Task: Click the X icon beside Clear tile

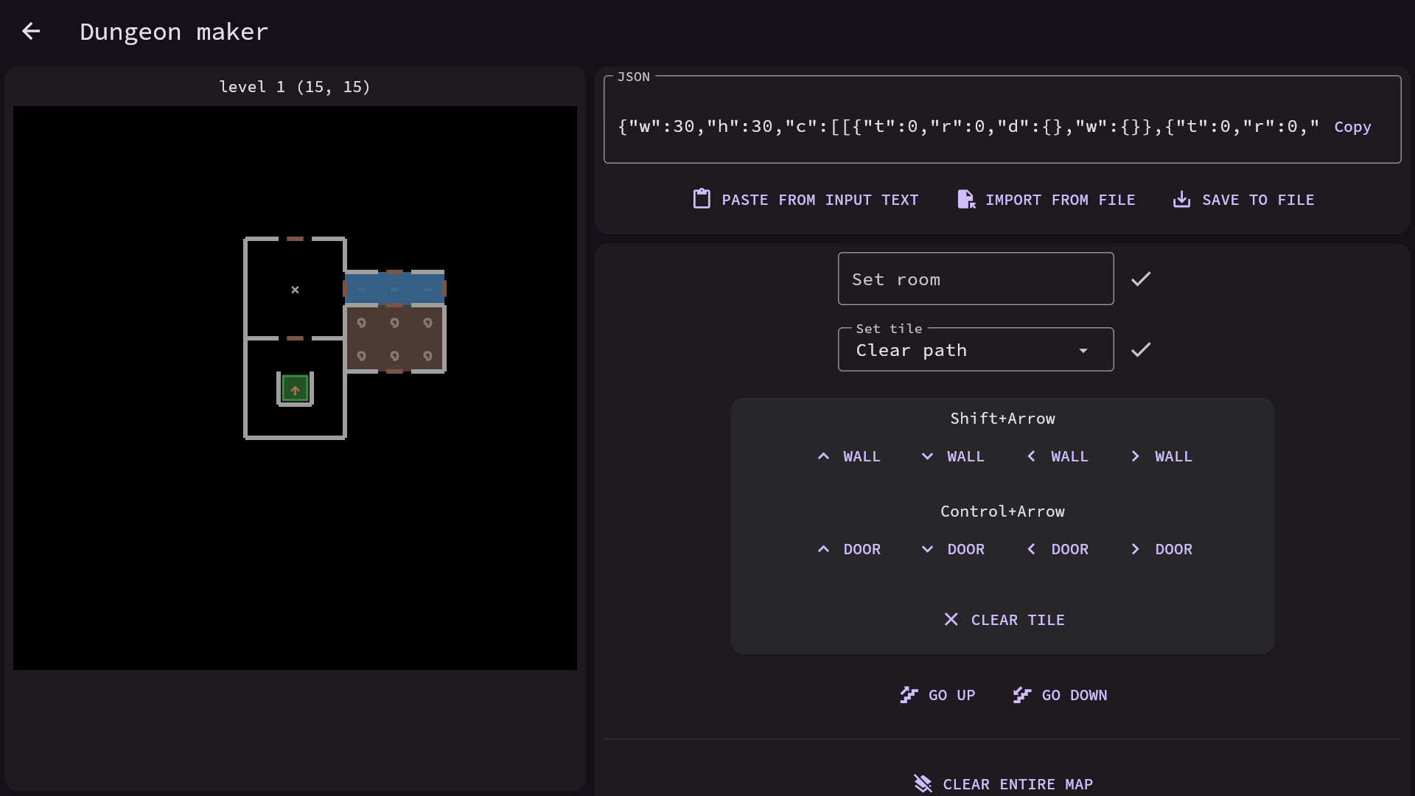Action: point(951,619)
